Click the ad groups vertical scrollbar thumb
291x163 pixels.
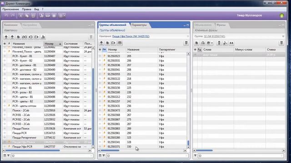pos(188,143)
